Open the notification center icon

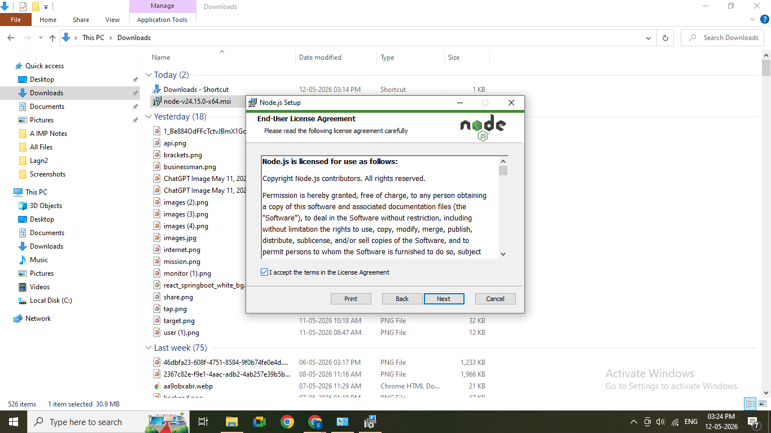point(752,422)
